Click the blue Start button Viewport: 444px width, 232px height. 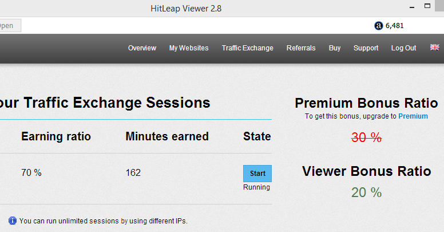click(257, 174)
